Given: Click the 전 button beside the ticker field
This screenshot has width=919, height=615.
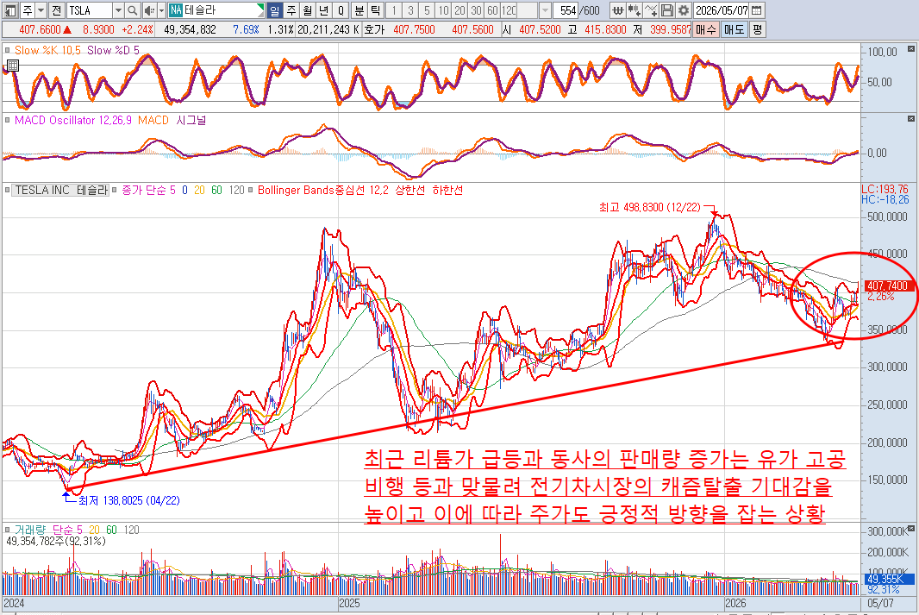Looking at the screenshot, I should tap(56, 10).
